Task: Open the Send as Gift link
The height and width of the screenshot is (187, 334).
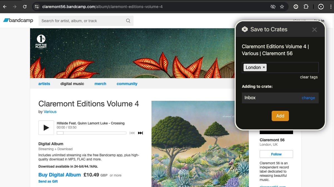Action: (x=48, y=181)
